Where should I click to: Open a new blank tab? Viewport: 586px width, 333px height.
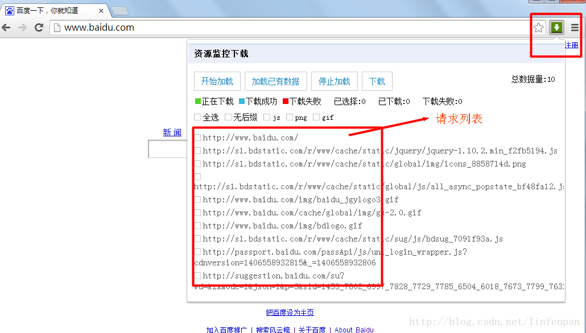120,11
